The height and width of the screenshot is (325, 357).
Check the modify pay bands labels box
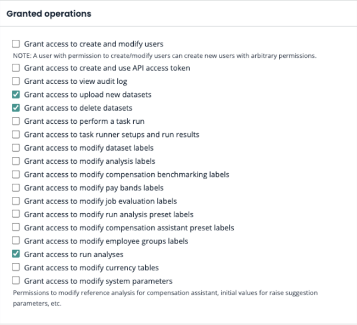(x=16, y=188)
